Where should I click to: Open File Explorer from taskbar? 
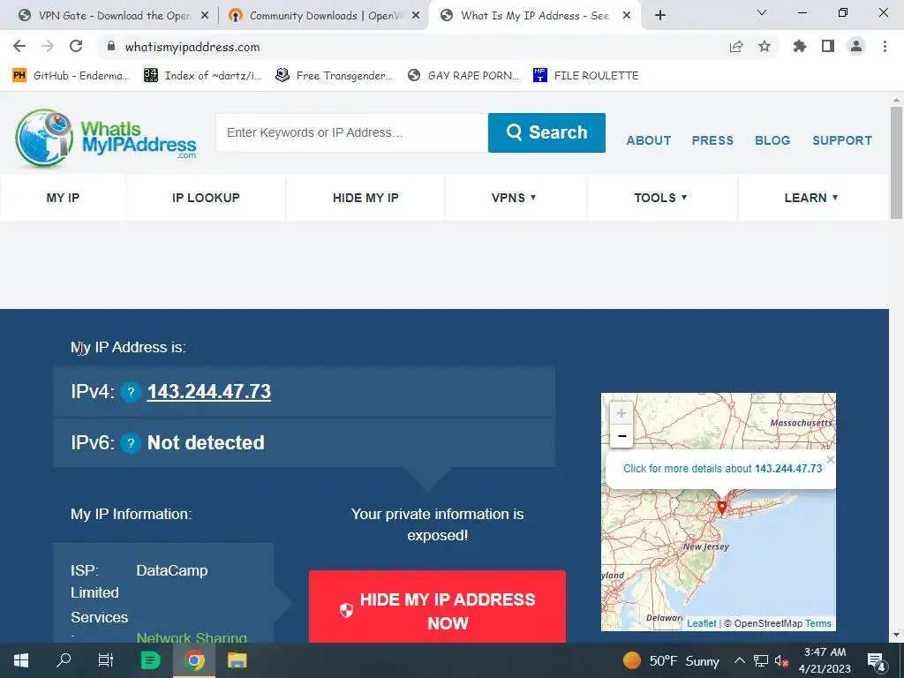[x=237, y=660]
